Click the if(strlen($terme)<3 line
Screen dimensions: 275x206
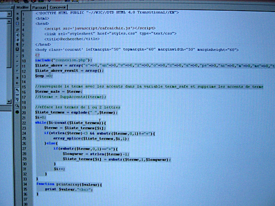click(100, 133)
